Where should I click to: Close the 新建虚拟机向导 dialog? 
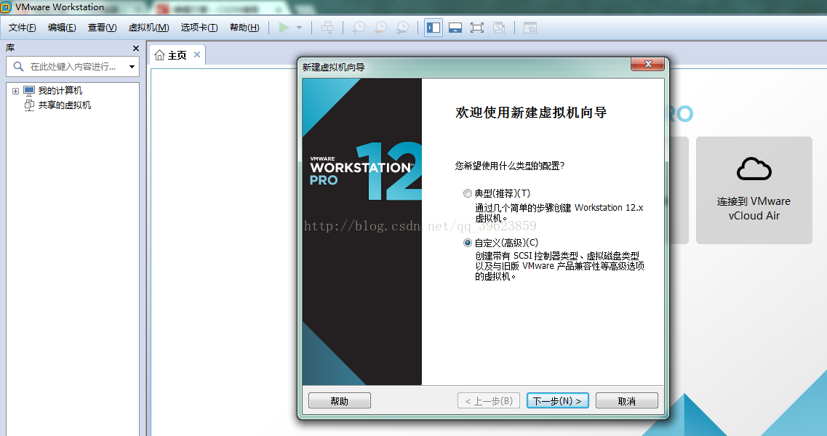click(x=648, y=64)
